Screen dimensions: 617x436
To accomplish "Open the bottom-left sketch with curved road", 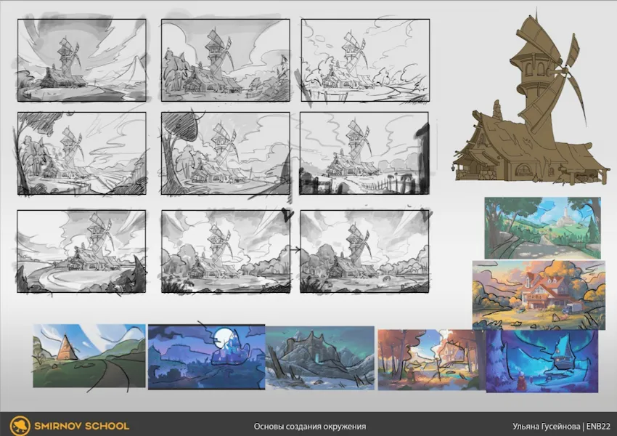I will 81,251.
